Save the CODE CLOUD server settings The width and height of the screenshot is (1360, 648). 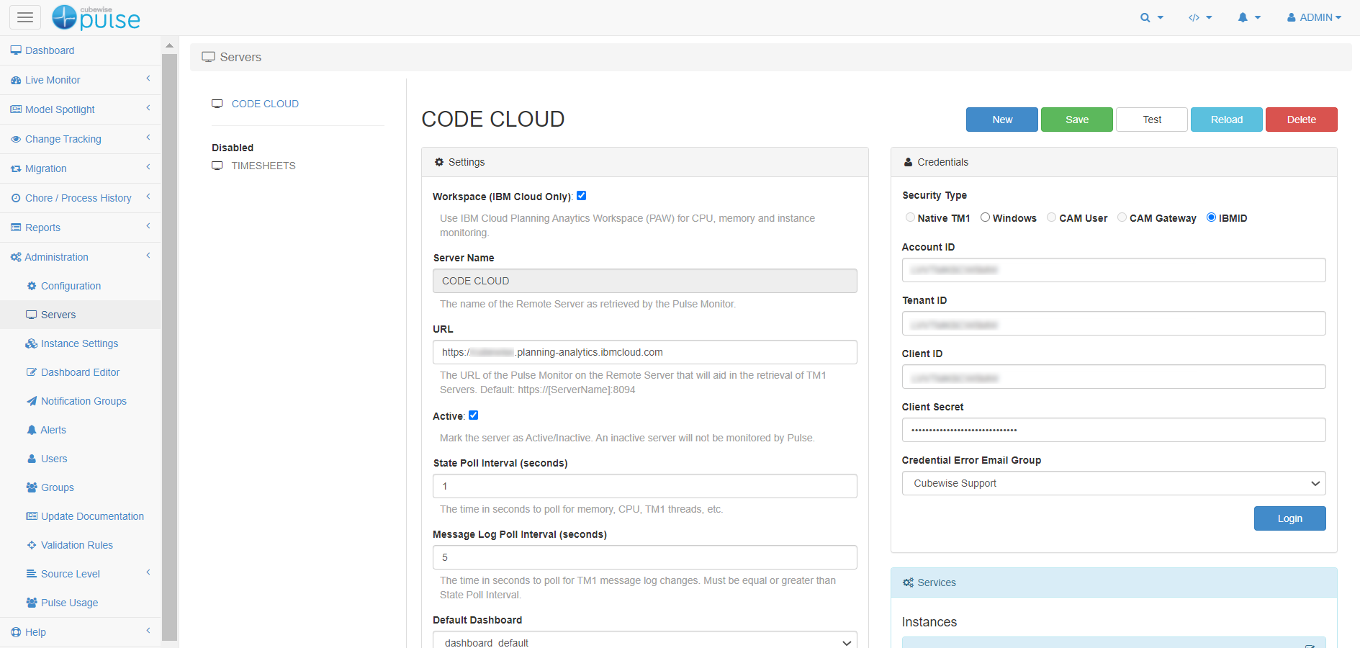pyautogui.click(x=1076, y=119)
